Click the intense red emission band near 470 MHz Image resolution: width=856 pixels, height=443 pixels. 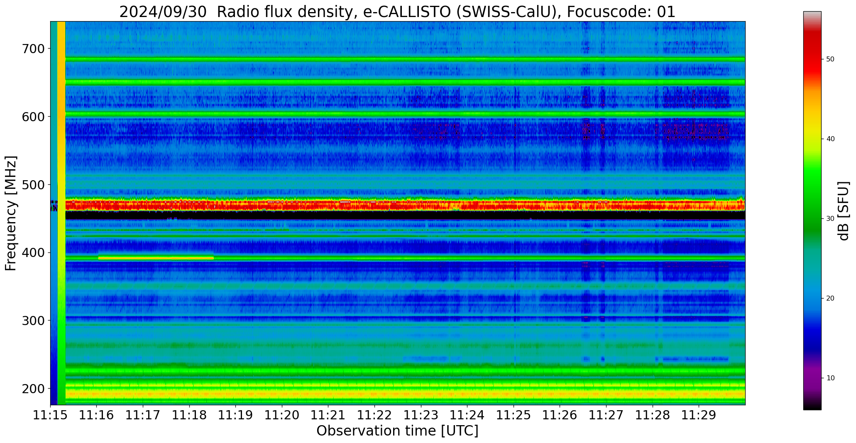point(405,205)
